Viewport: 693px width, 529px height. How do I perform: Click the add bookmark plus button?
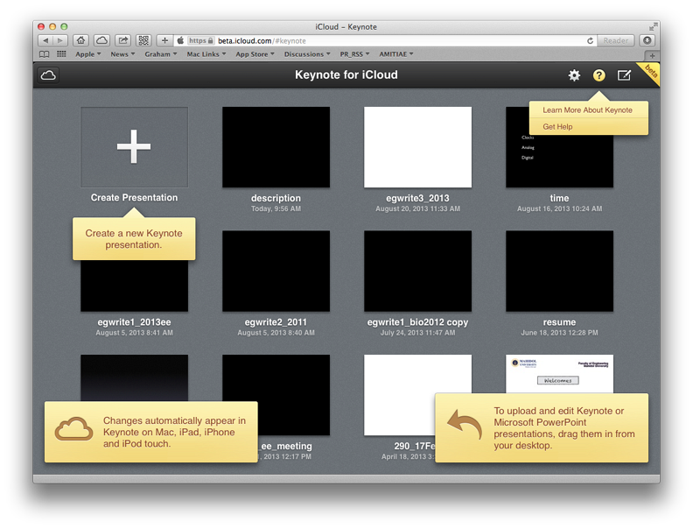164,40
